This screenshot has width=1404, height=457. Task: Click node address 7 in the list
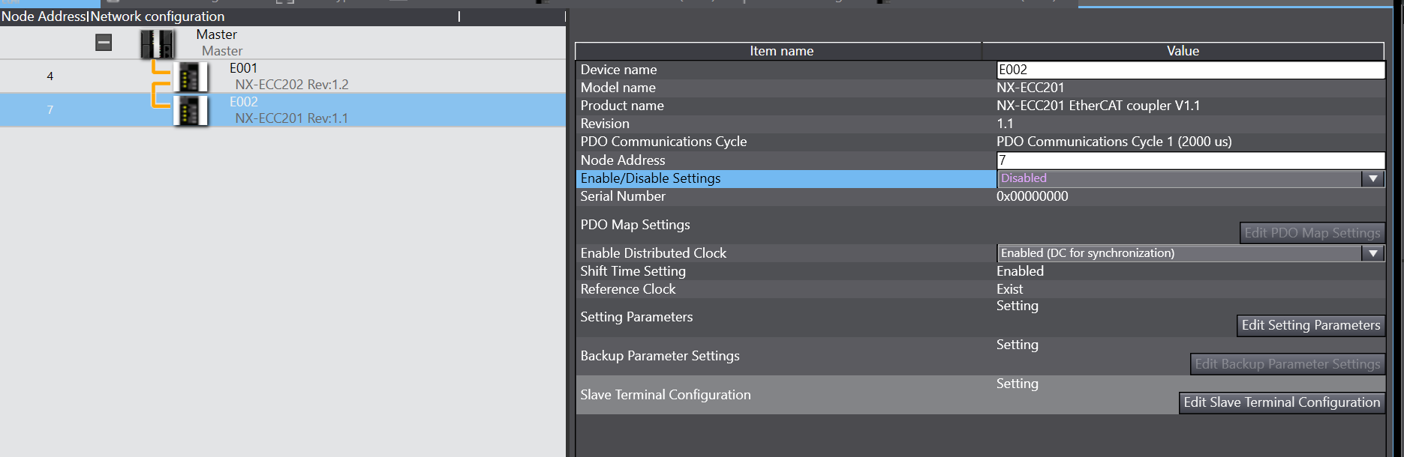tap(50, 110)
